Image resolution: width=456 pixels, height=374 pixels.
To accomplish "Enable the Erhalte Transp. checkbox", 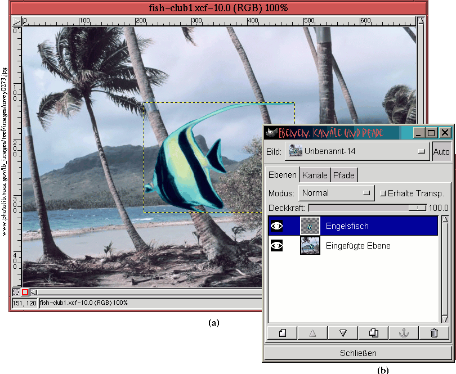I will point(383,193).
